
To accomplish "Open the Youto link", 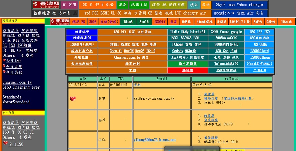I will 225,32.
